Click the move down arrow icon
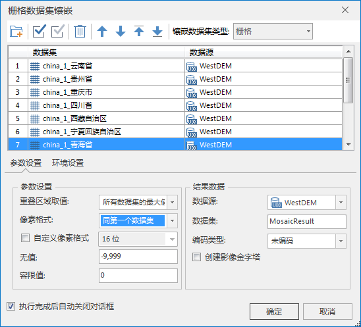Viewport: 361px width, 327px height. pyautogui.click(x=121, y=32)
